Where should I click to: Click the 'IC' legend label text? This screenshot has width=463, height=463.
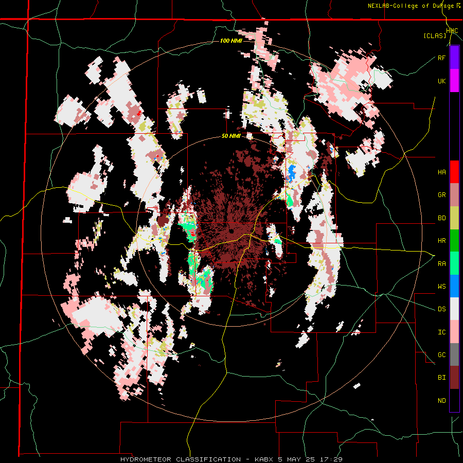tap(441, 332)
